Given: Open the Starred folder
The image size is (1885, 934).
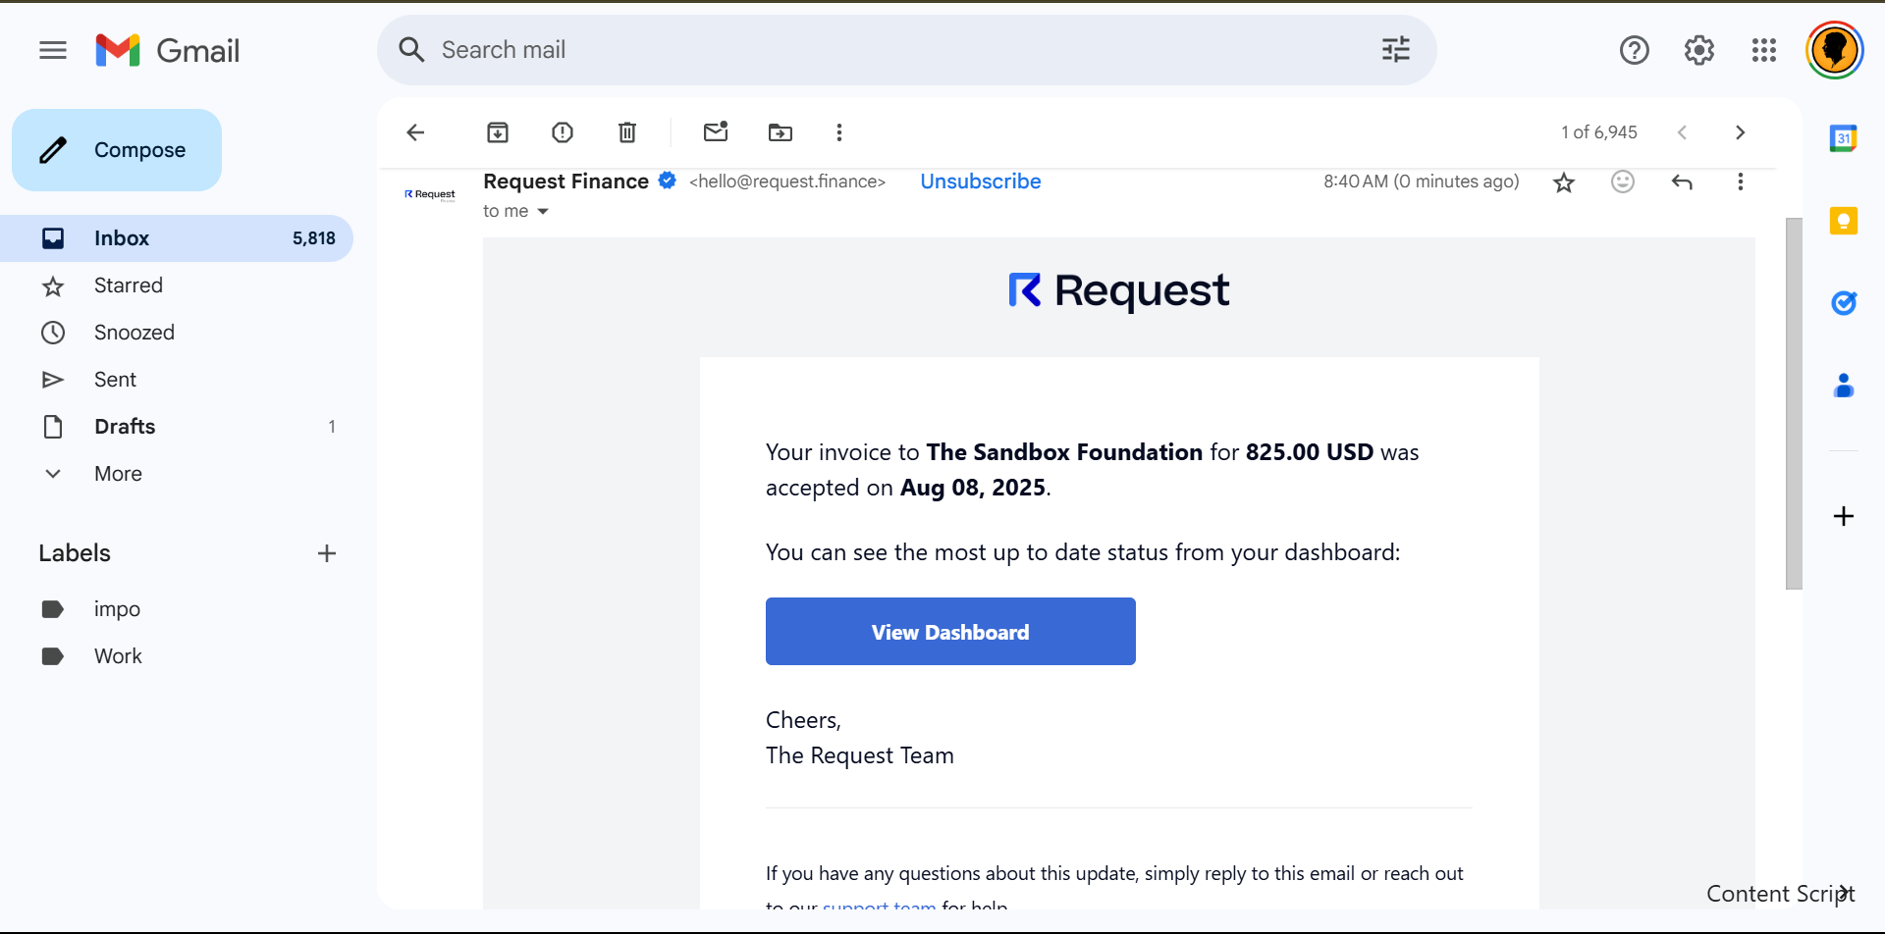Looking at the screenshot, I should 128,285.
